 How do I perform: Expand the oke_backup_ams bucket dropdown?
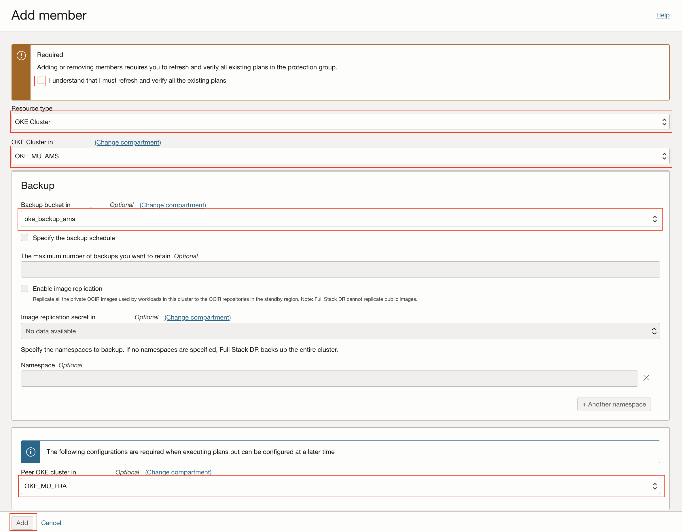[337, 219]
